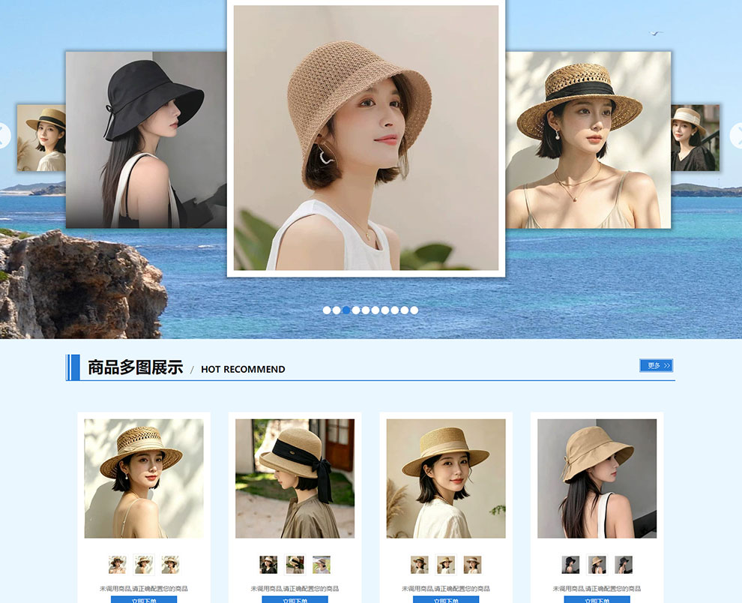Click the woven knit hat center slide
Image resolution: width=742 pixels, height=603 pixels.
click(366, 138)
